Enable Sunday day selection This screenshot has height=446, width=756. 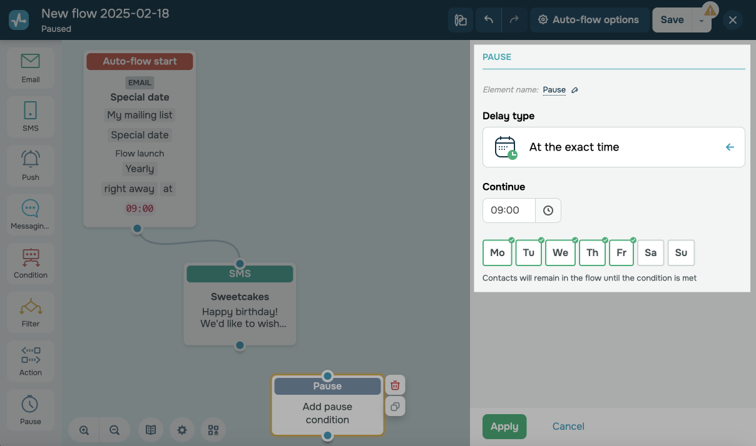click(x=681, y=252)
